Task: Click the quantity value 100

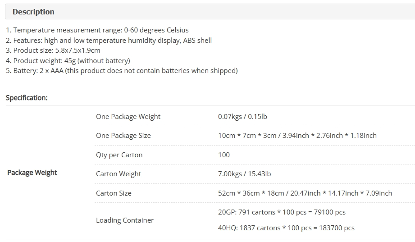Action: (x=224, y=155)
